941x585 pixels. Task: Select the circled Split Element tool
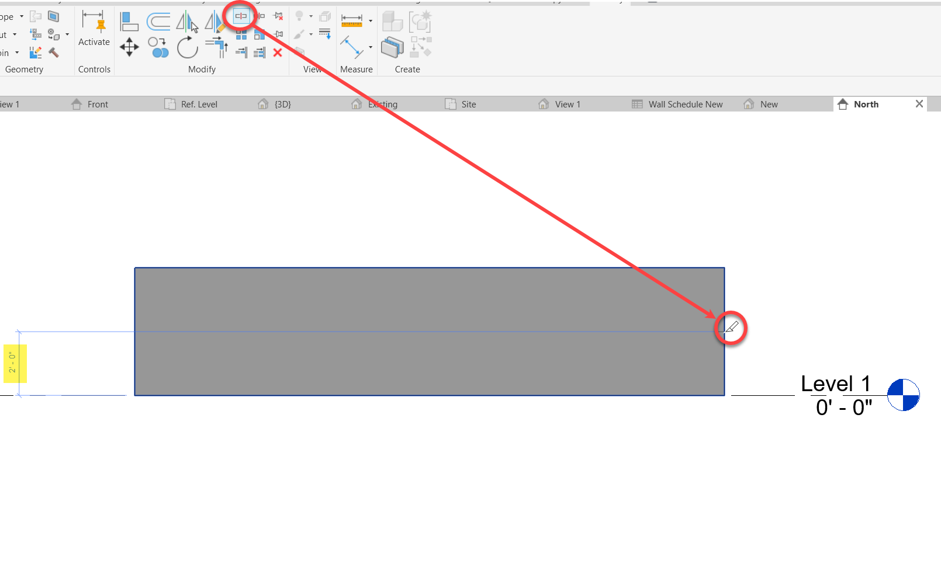[x=241, y=16]
